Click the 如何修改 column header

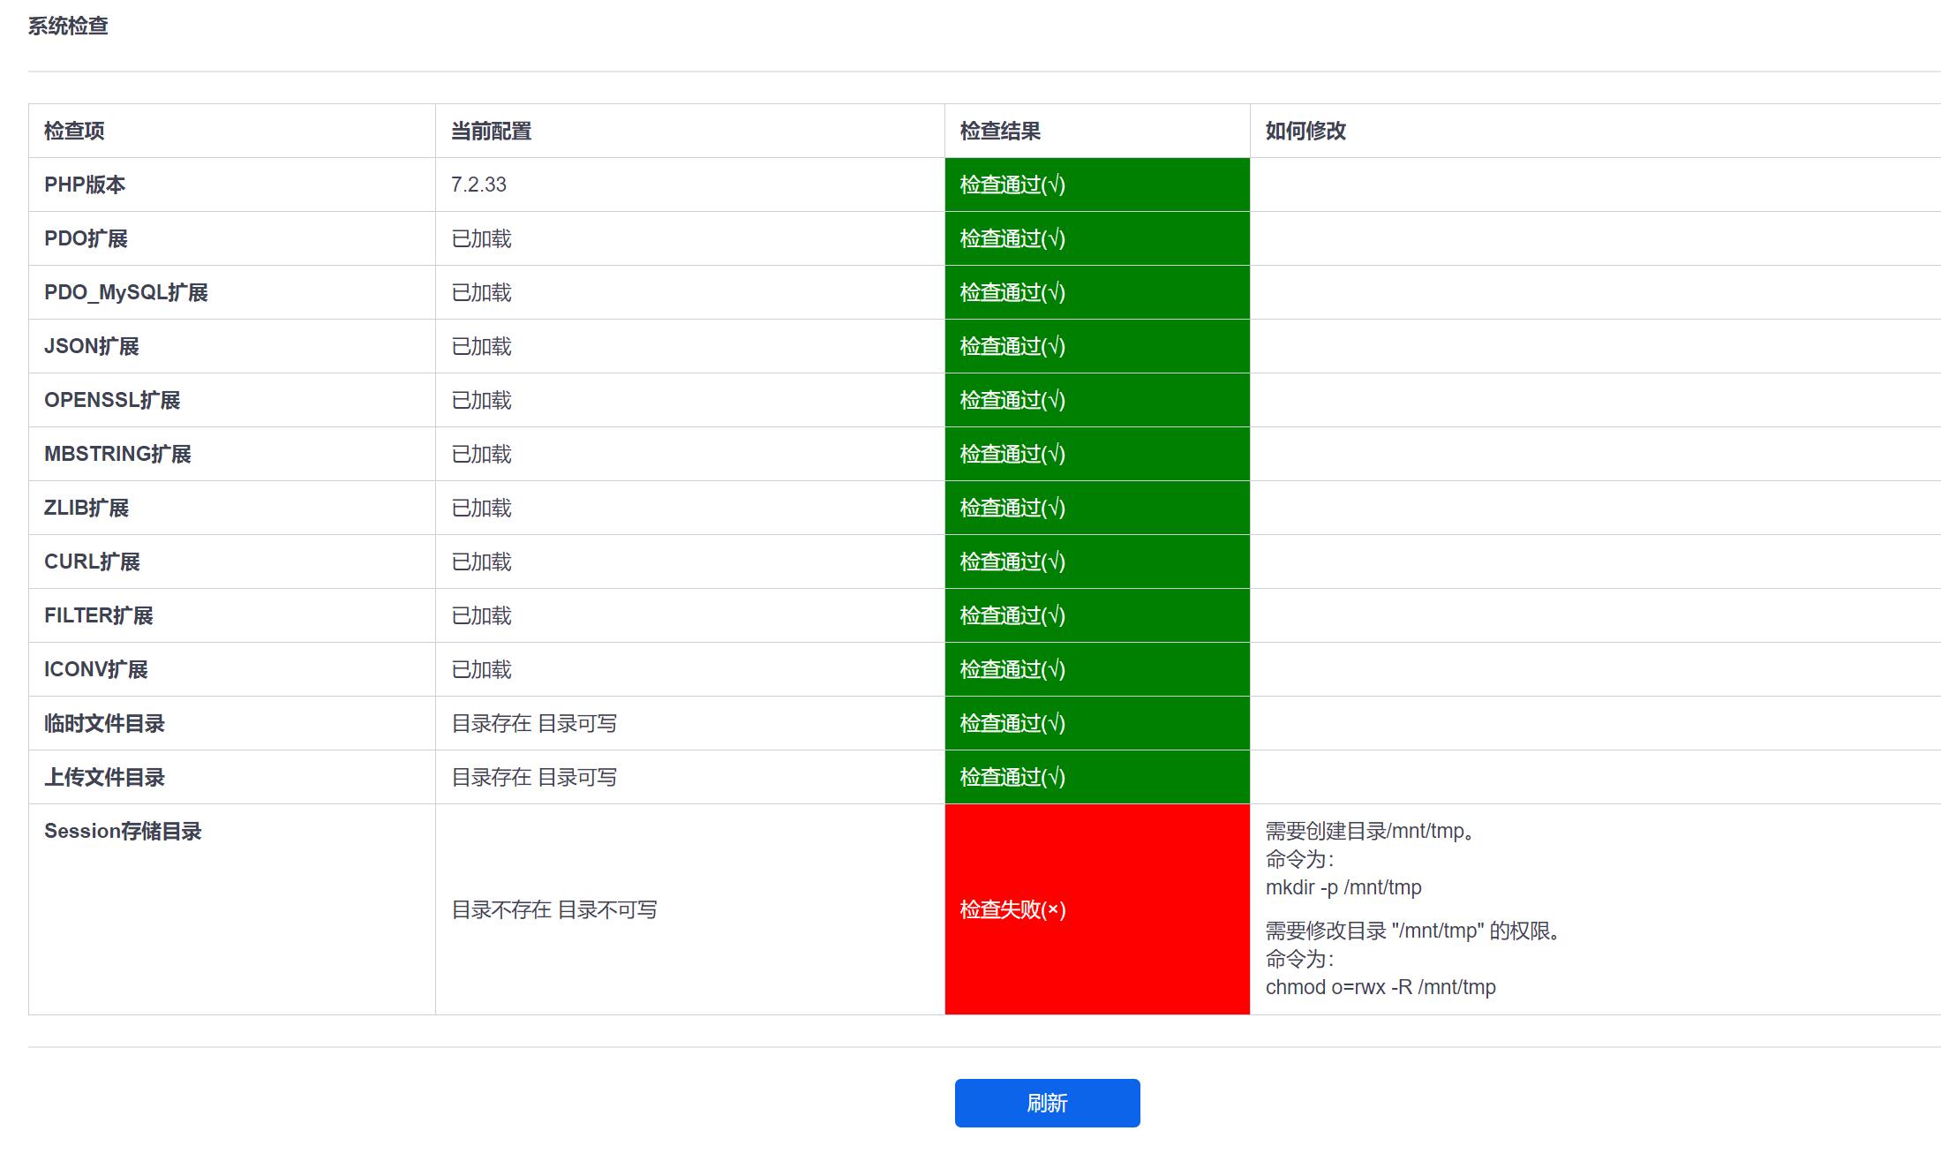(1305, 131)
